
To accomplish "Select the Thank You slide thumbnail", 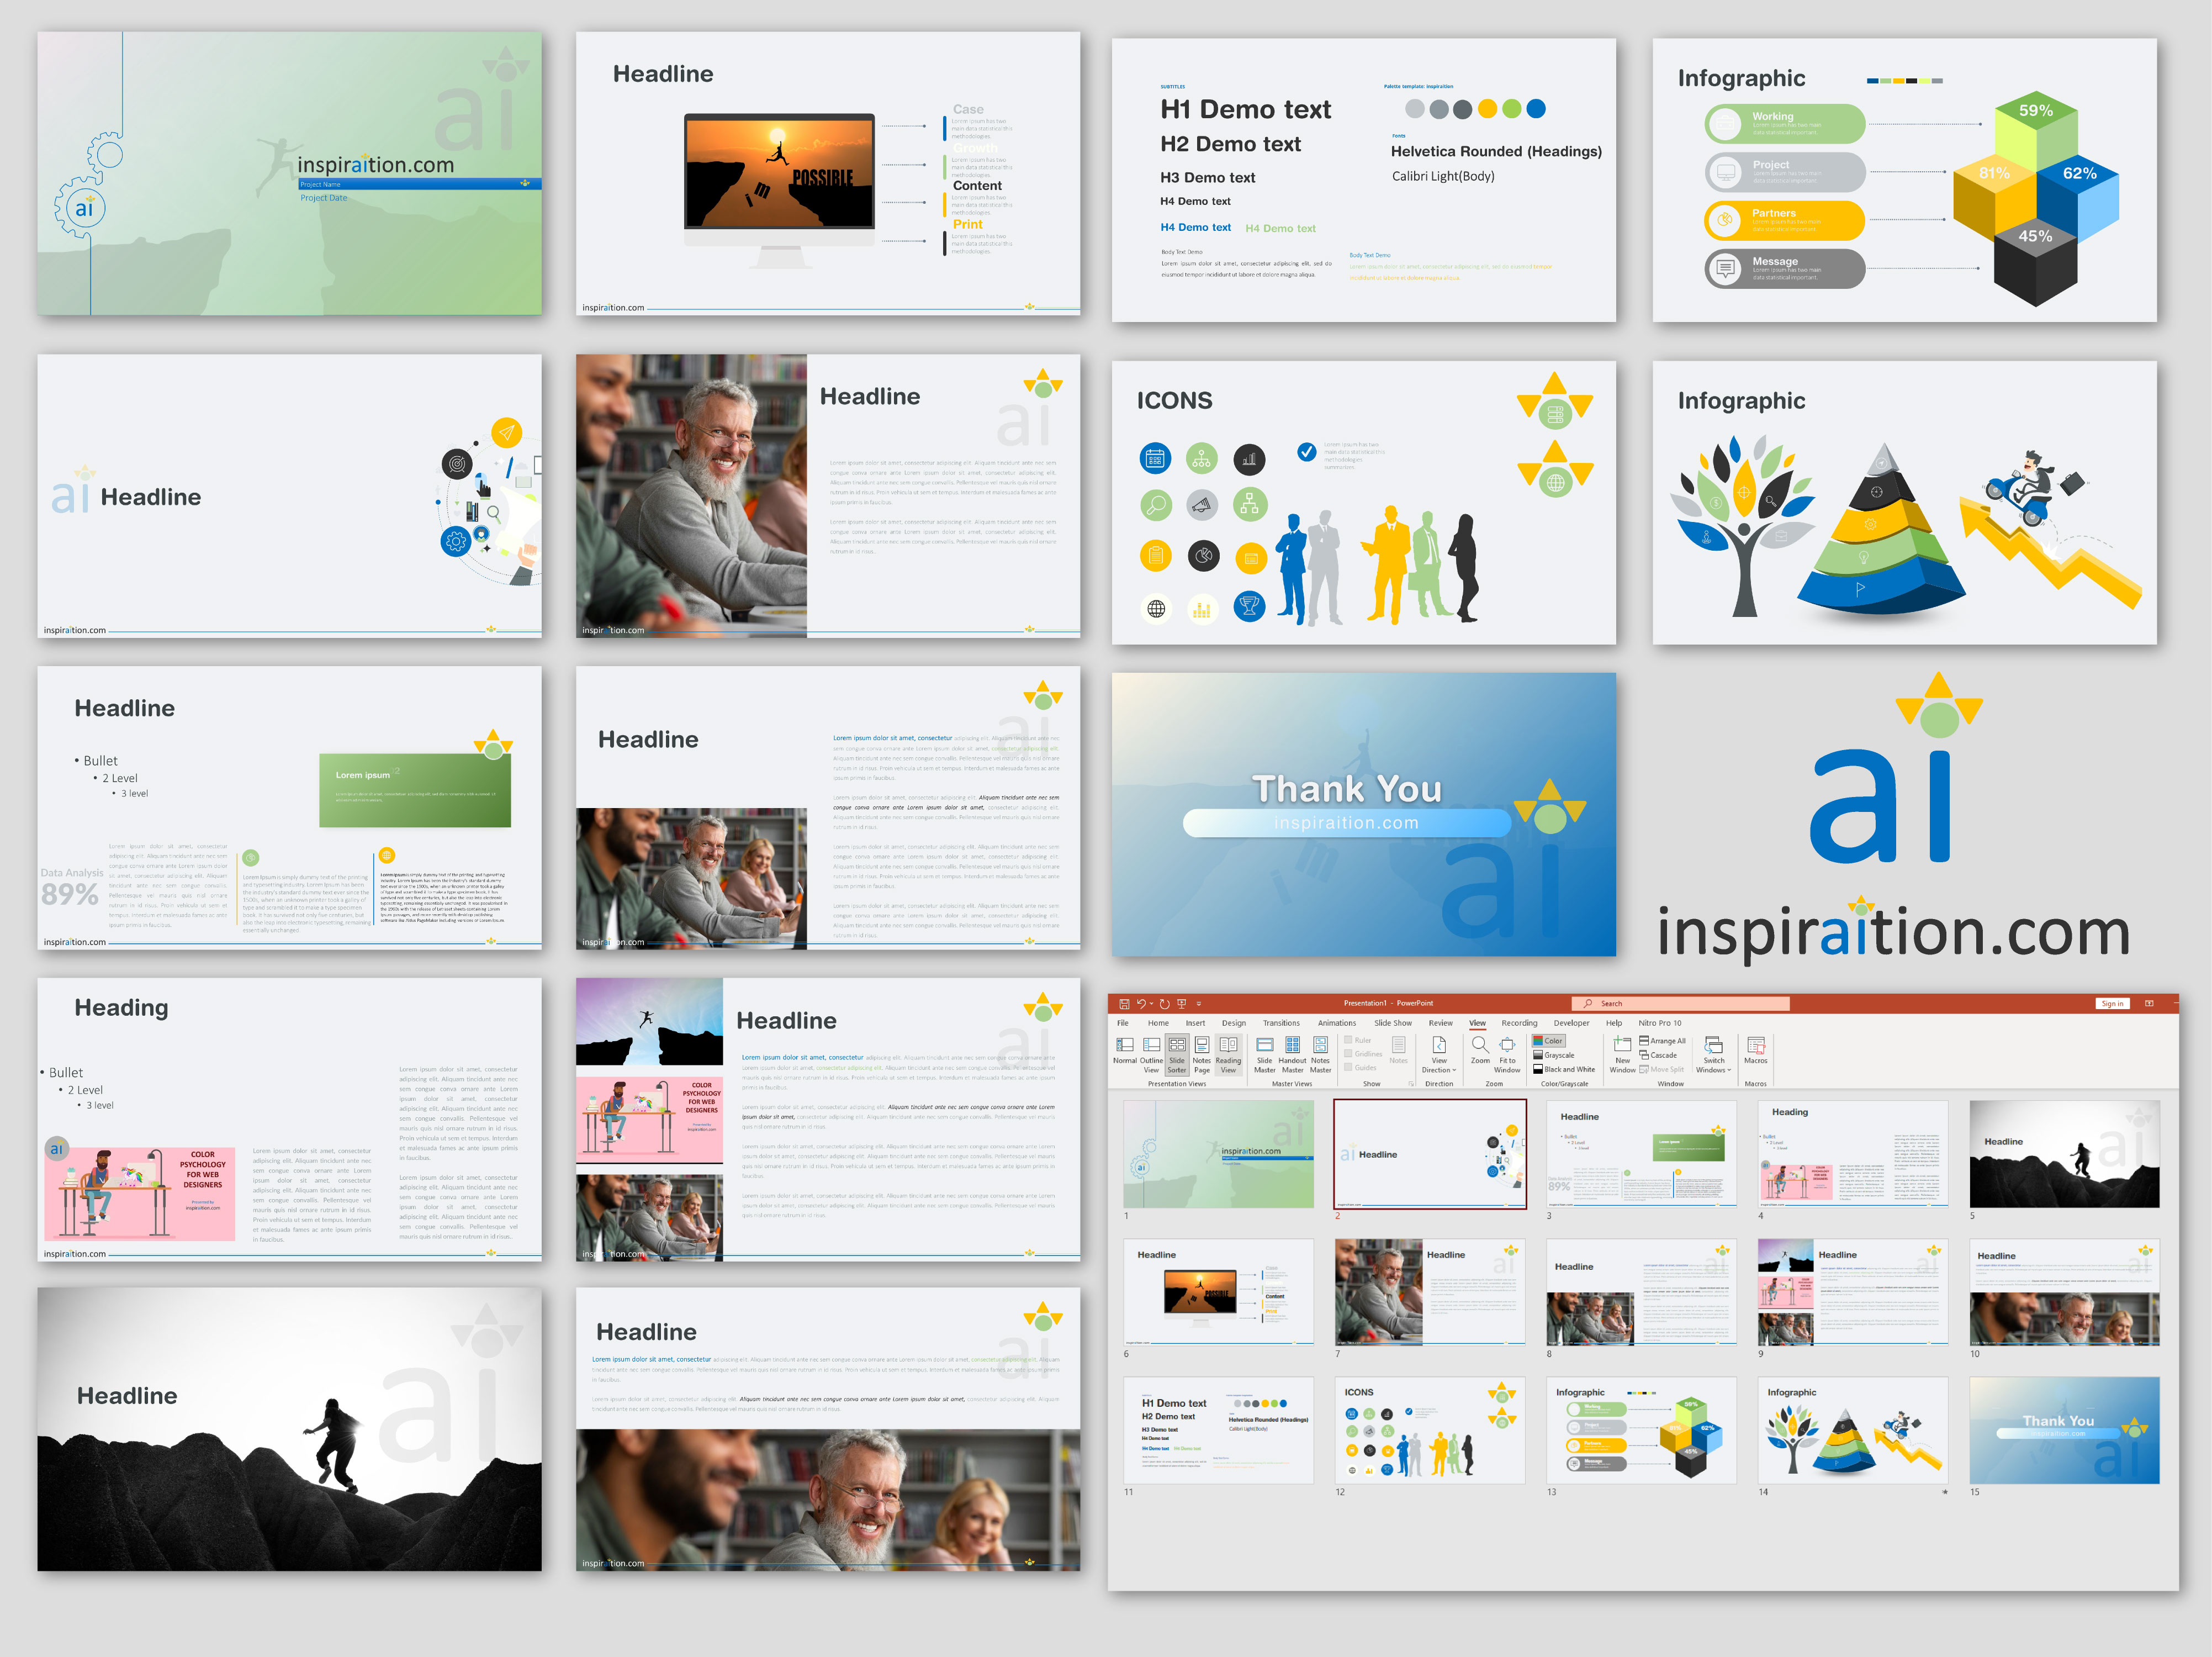I will pos(2064,1429).
